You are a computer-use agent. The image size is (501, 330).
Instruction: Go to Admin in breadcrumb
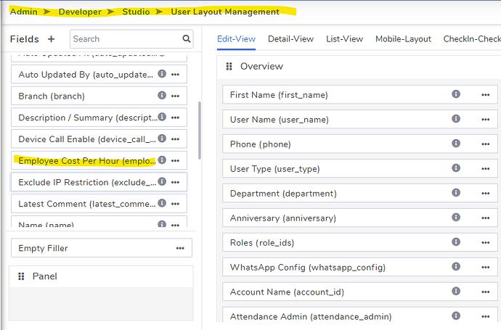point(24,12)
